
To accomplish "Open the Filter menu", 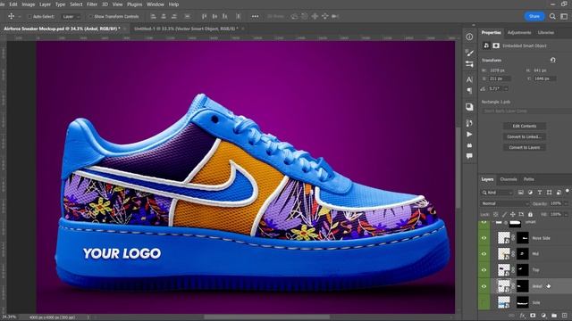I will tap(92, 4).
